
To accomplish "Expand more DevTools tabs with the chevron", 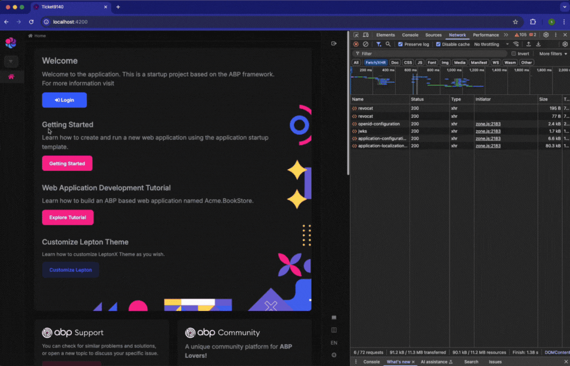I will pyautogui.click(x=506, y=35).
